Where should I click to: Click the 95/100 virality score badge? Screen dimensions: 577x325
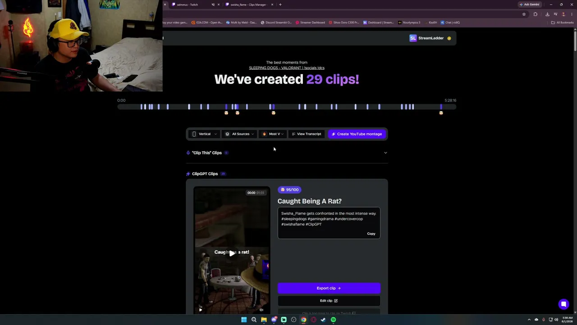(289, 190)
